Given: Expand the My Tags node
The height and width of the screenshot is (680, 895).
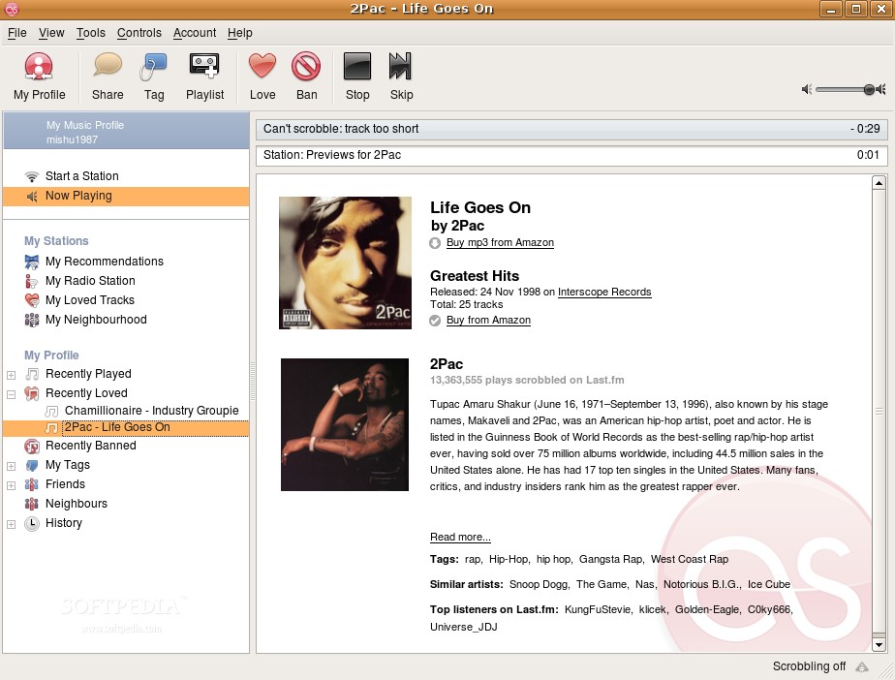Looking at the screenshot, I should click(11, 467).
